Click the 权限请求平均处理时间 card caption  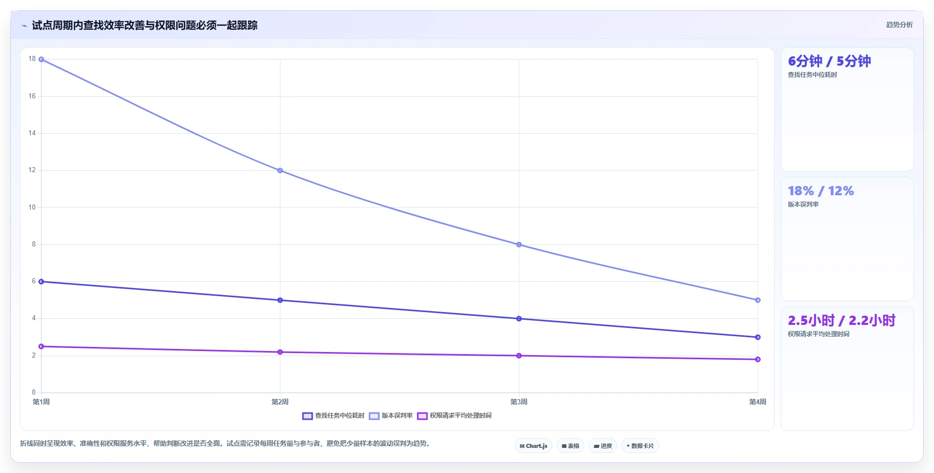coord(818,334)
